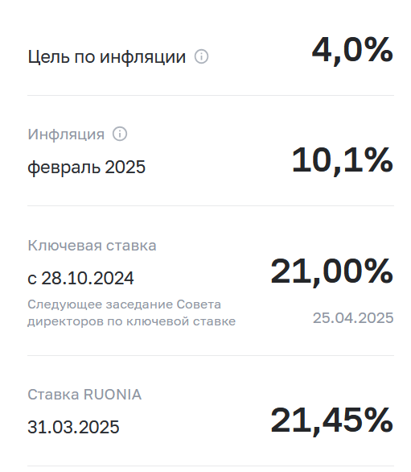Viewport: 411px width, 472px height.
Task: Click the divider above the Ставка RUONIA row
Action: point(211,355)
